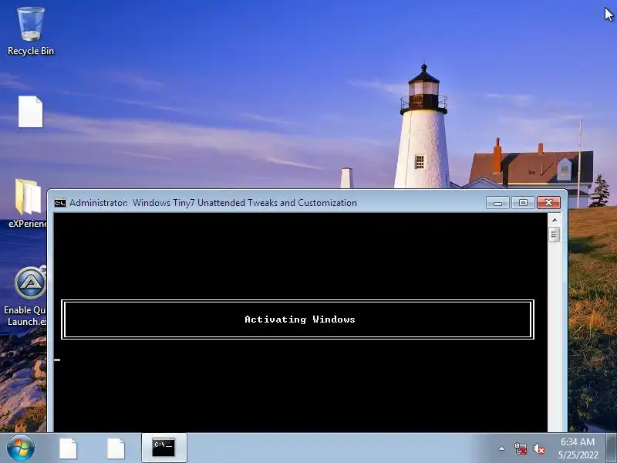Close the Tiny7 Unattended Tweaks console window

(x=548, y=203)
